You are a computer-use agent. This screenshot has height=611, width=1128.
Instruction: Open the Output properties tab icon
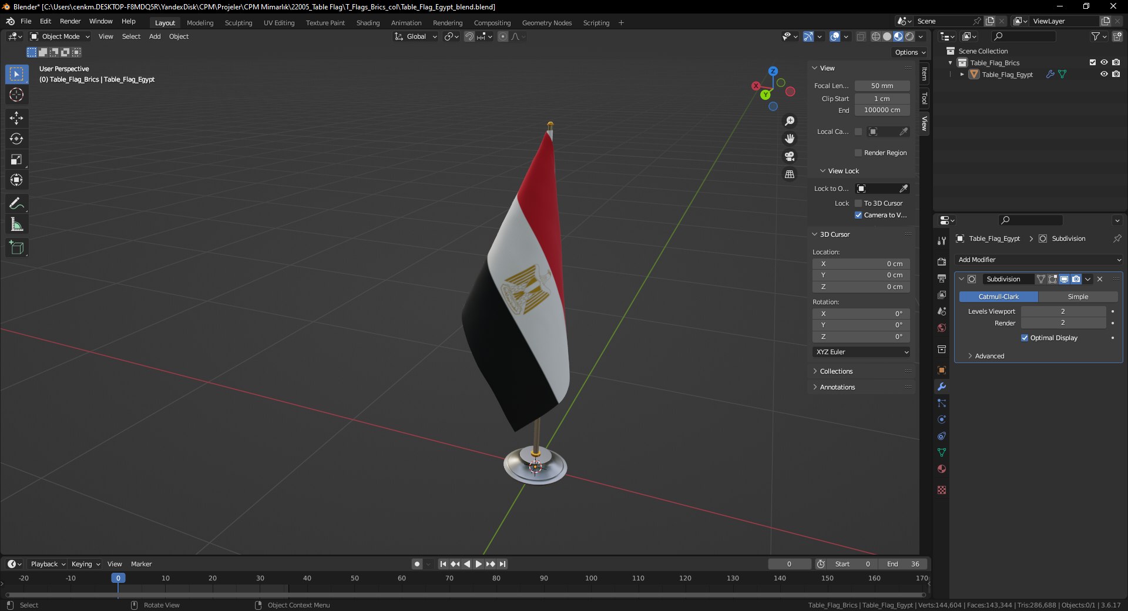[x=942, y=278]
